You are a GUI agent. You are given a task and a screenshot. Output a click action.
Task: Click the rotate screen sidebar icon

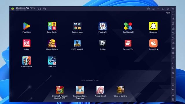click(173, 68)
